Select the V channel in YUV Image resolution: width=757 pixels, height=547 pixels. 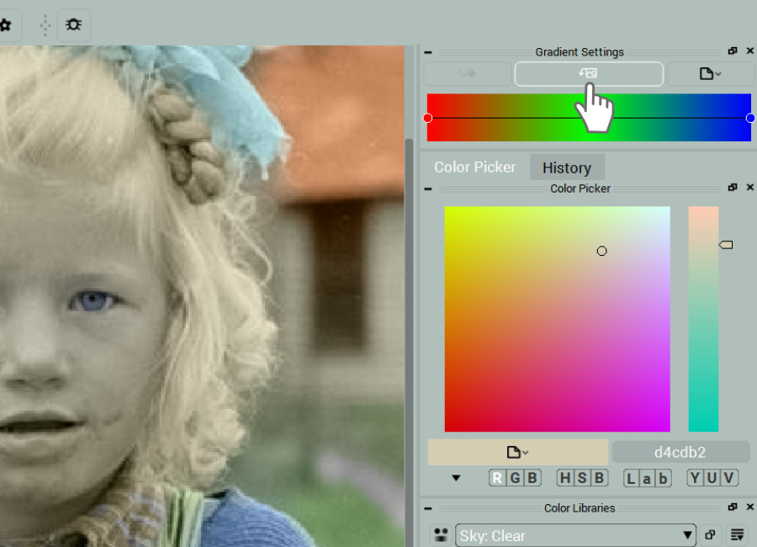point(729,478)
